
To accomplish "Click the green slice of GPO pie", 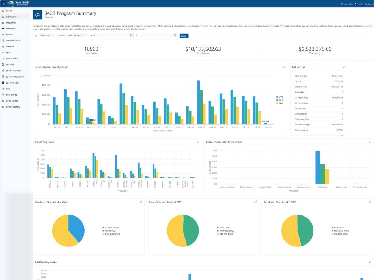I will (x=191, y=230).
